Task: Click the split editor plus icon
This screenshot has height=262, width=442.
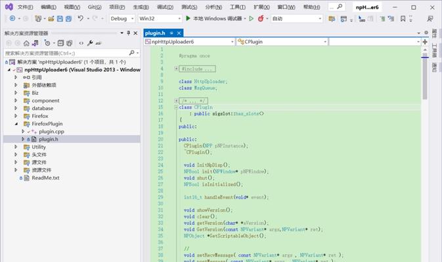Action: [425, 42]
